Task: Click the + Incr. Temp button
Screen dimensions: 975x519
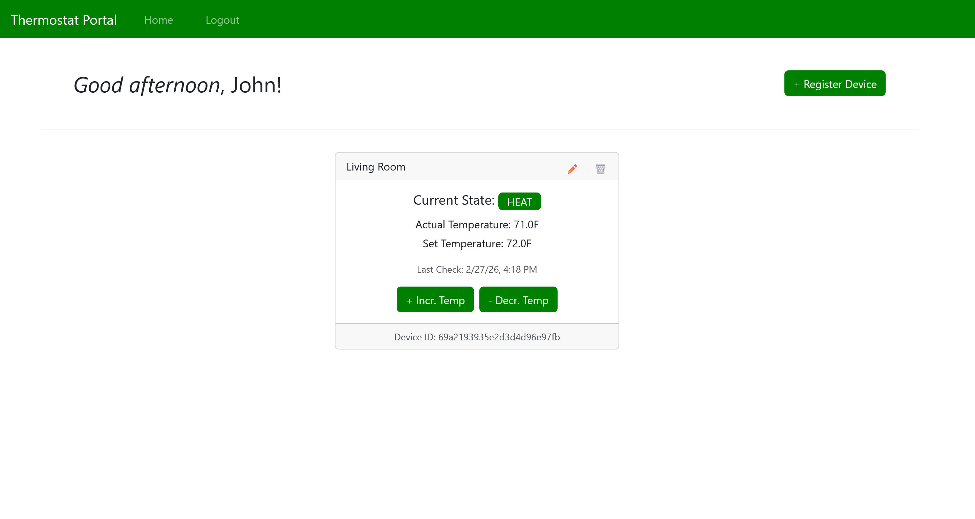Action: point(435,299)
